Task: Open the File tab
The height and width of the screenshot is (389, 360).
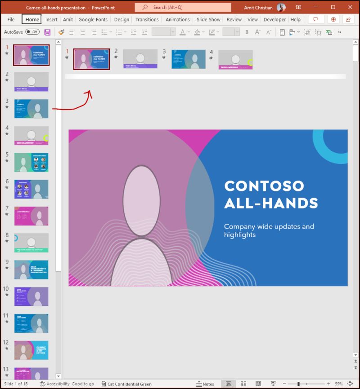Action: coord(11,19)
